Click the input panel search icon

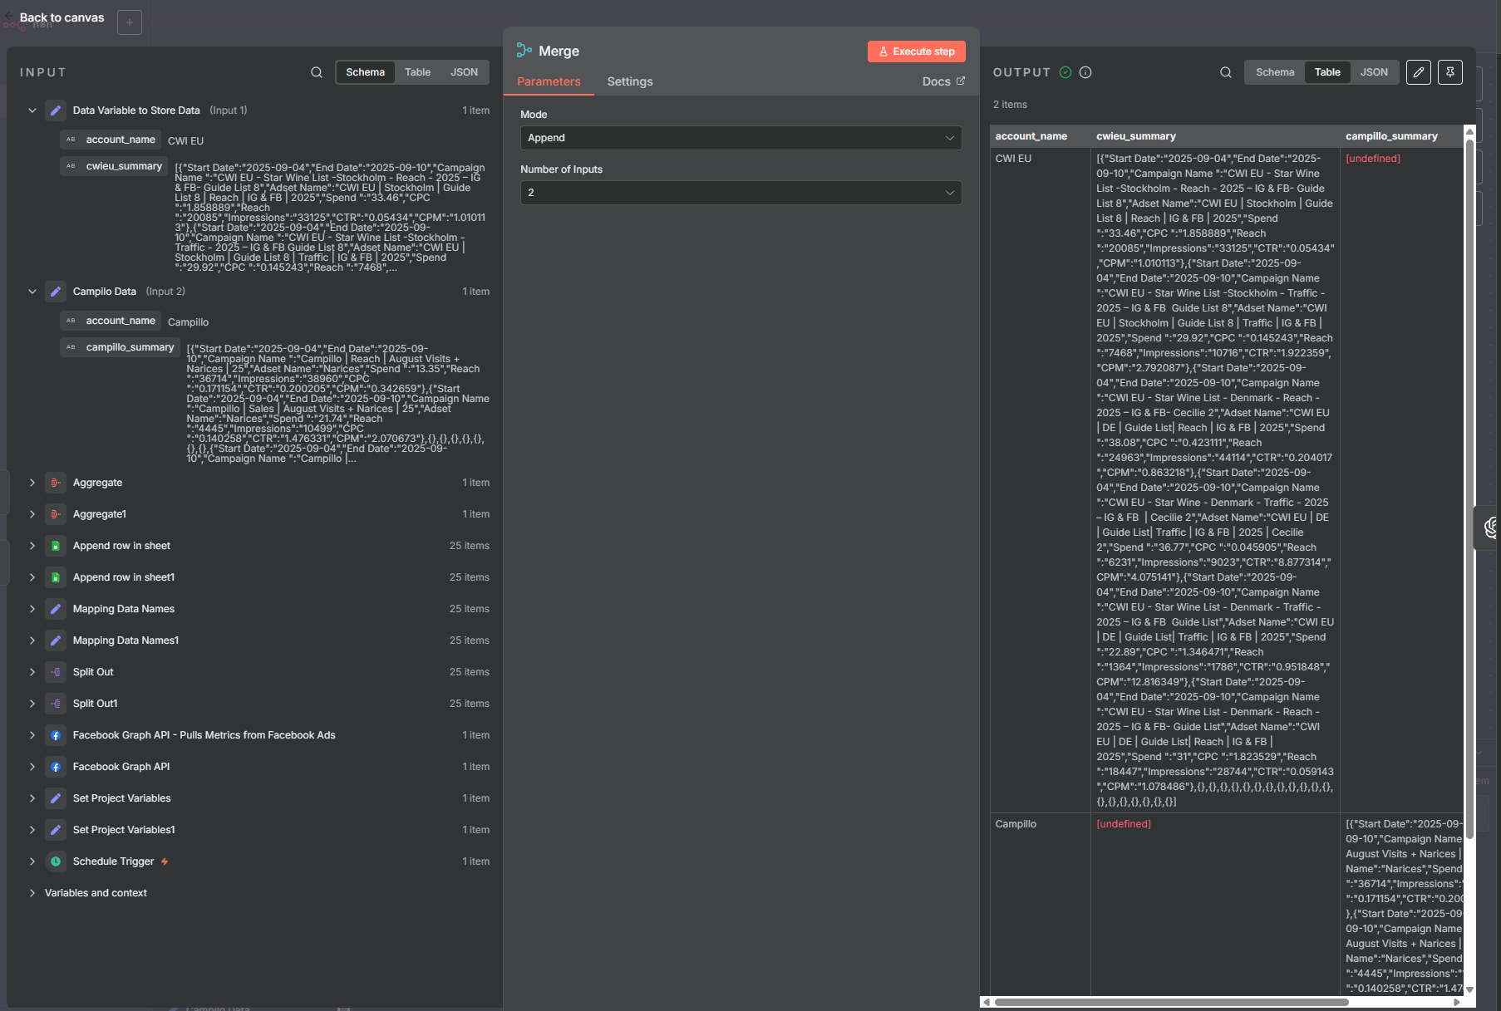317,72
